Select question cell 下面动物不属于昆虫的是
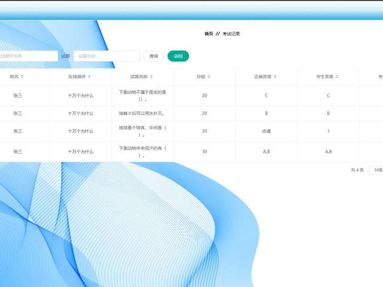Screen dimensions: 383x287 point(143,96)
